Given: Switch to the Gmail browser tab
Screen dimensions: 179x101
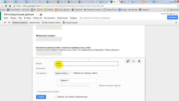Looking at the screenshot, I should coord(93,2).
